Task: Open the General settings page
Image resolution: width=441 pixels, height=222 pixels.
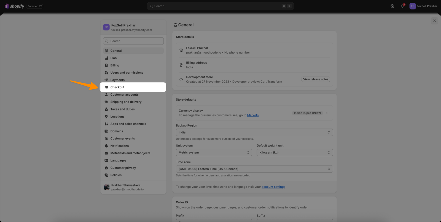Action: [x=133, y=51]
